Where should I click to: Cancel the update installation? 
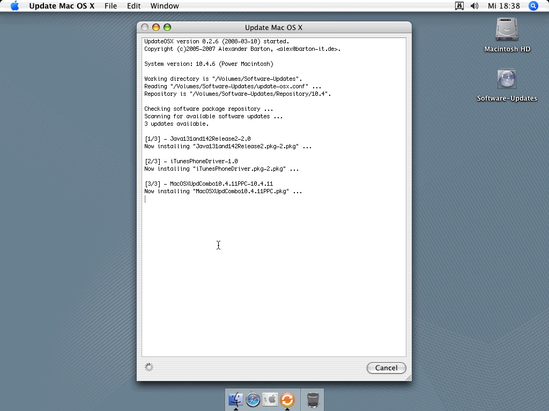point(386,368)
